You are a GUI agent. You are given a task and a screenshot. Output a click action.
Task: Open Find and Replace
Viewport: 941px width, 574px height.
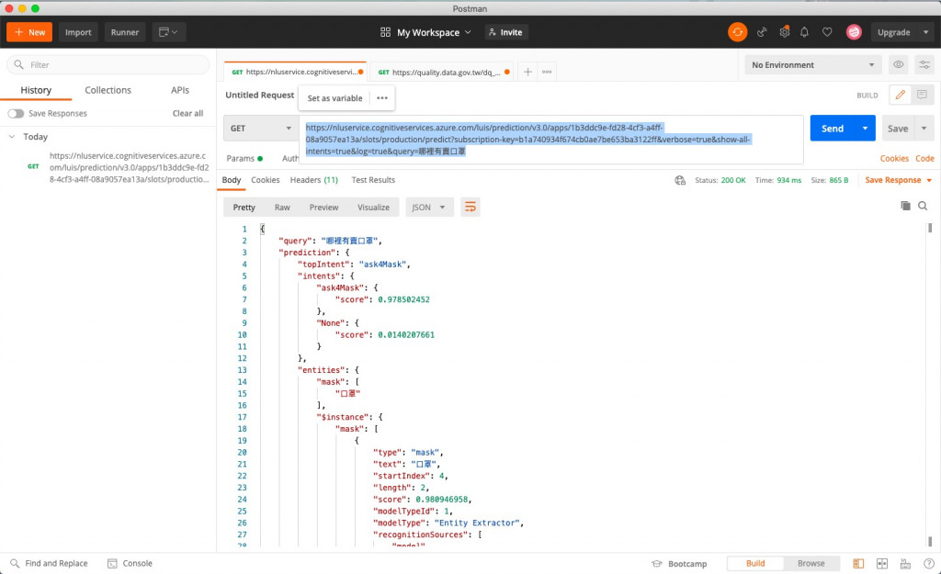pos(50,563)
